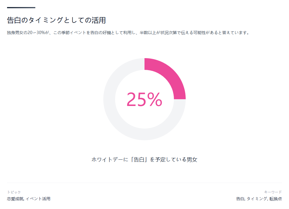Select the 転換点 keyword in the footer
This screenshot has height=209, width=289.
point(275,199)
